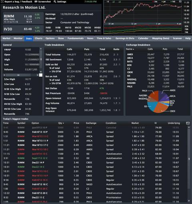Image resolution: width=192 pixels, height=204 pixels.
Task: Open the Time & Sales tab
Action: (104, 38)
